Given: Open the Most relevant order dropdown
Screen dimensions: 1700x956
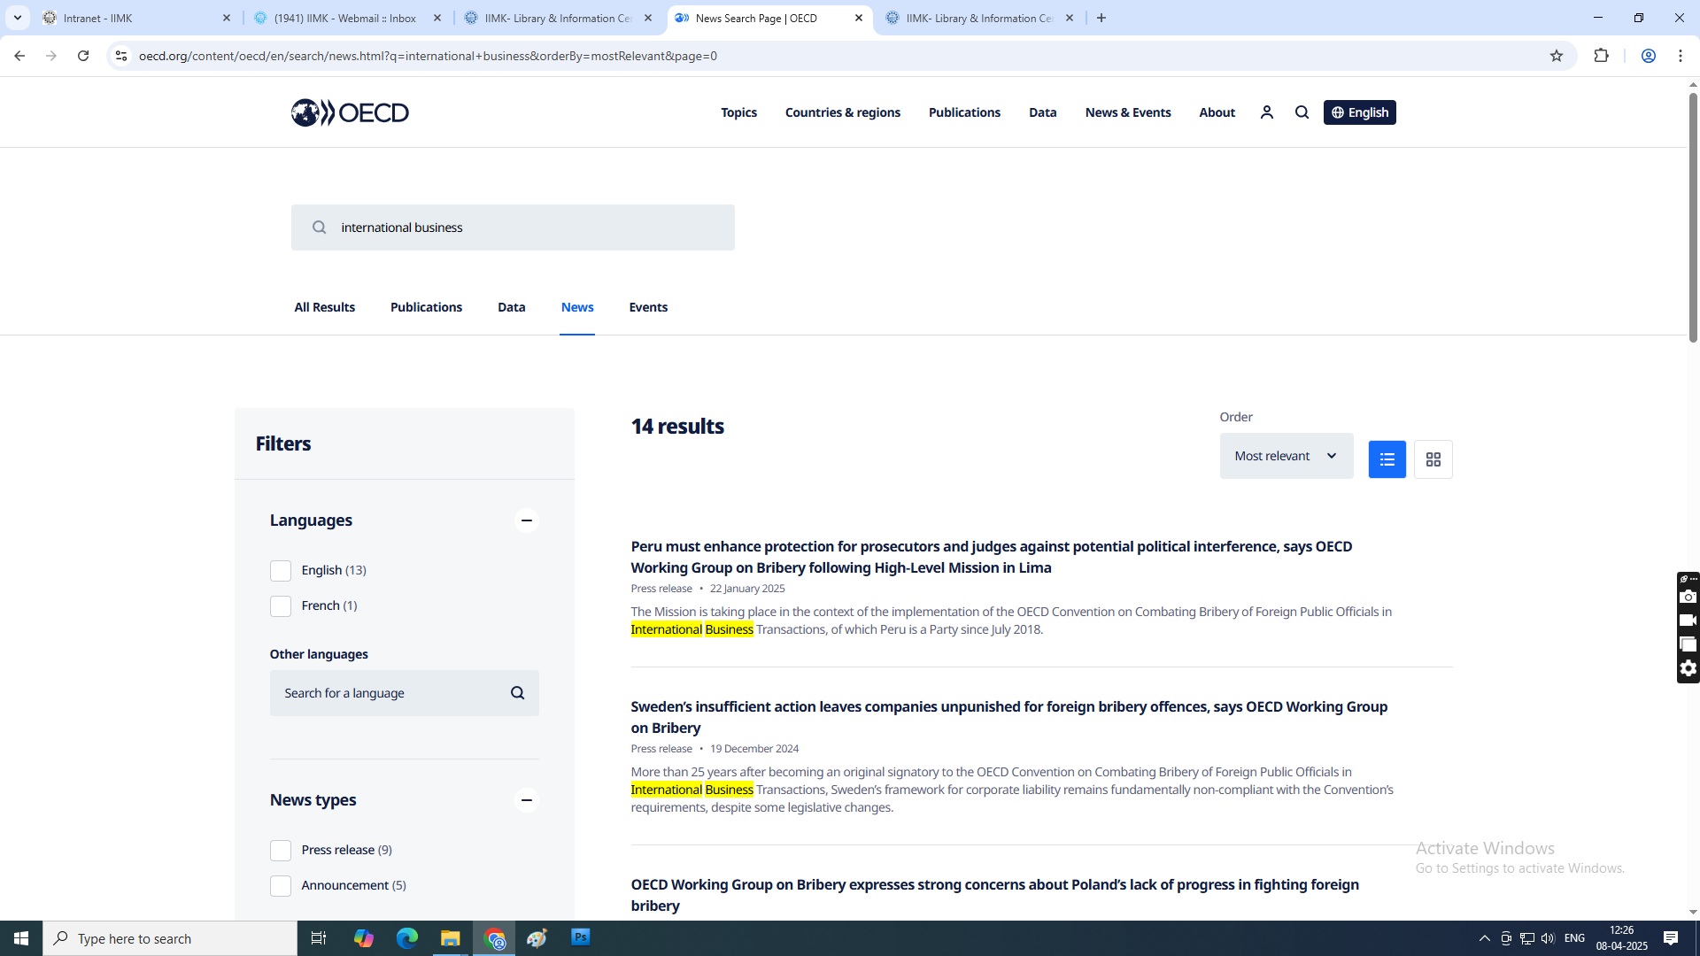Looking at the screenshot, I should 1286,456.
